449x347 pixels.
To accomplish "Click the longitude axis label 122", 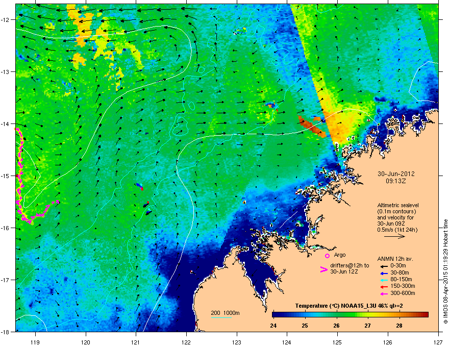I will point(186,342).
